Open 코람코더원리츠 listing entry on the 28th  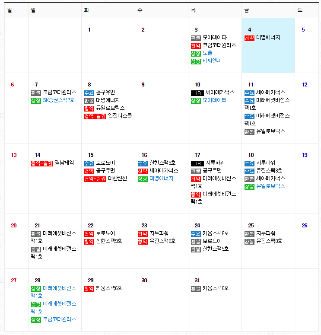[x=60, y=319]
